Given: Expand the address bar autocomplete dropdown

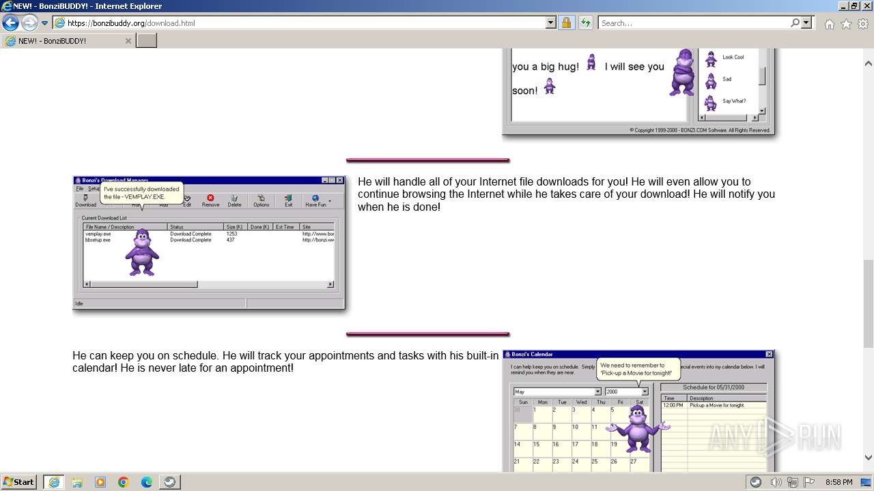Looking at the screenshot, I should pyautogui.click(x=551, y=23).
